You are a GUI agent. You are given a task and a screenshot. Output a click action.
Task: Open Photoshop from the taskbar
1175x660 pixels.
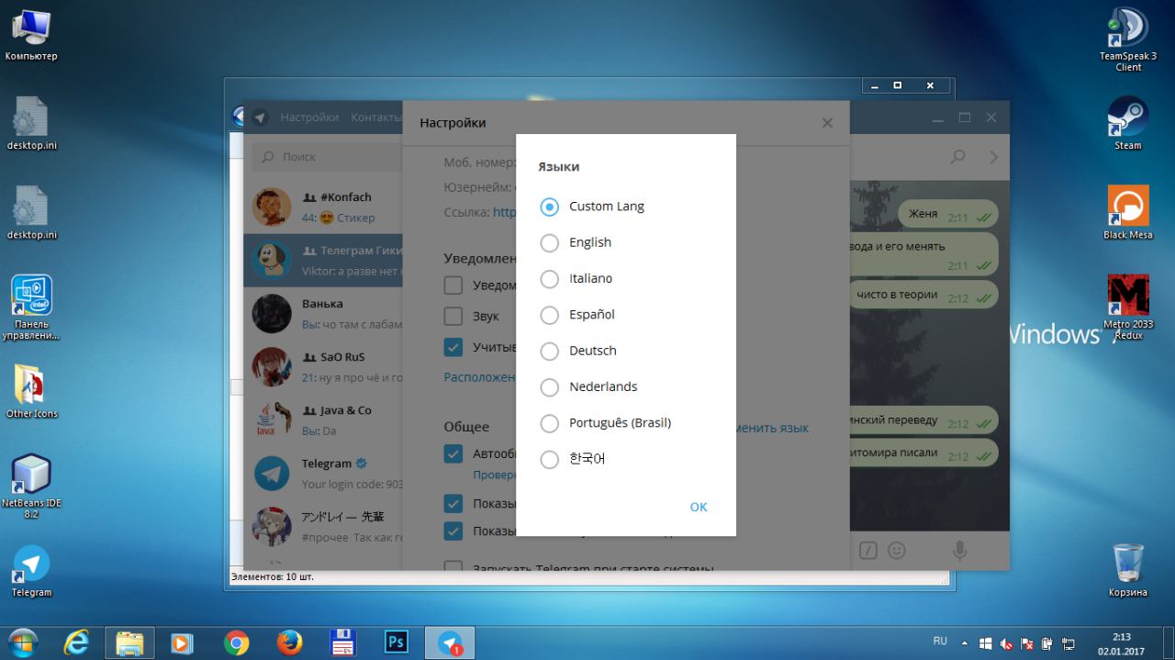pyautogui.click(x=397, y=643)
